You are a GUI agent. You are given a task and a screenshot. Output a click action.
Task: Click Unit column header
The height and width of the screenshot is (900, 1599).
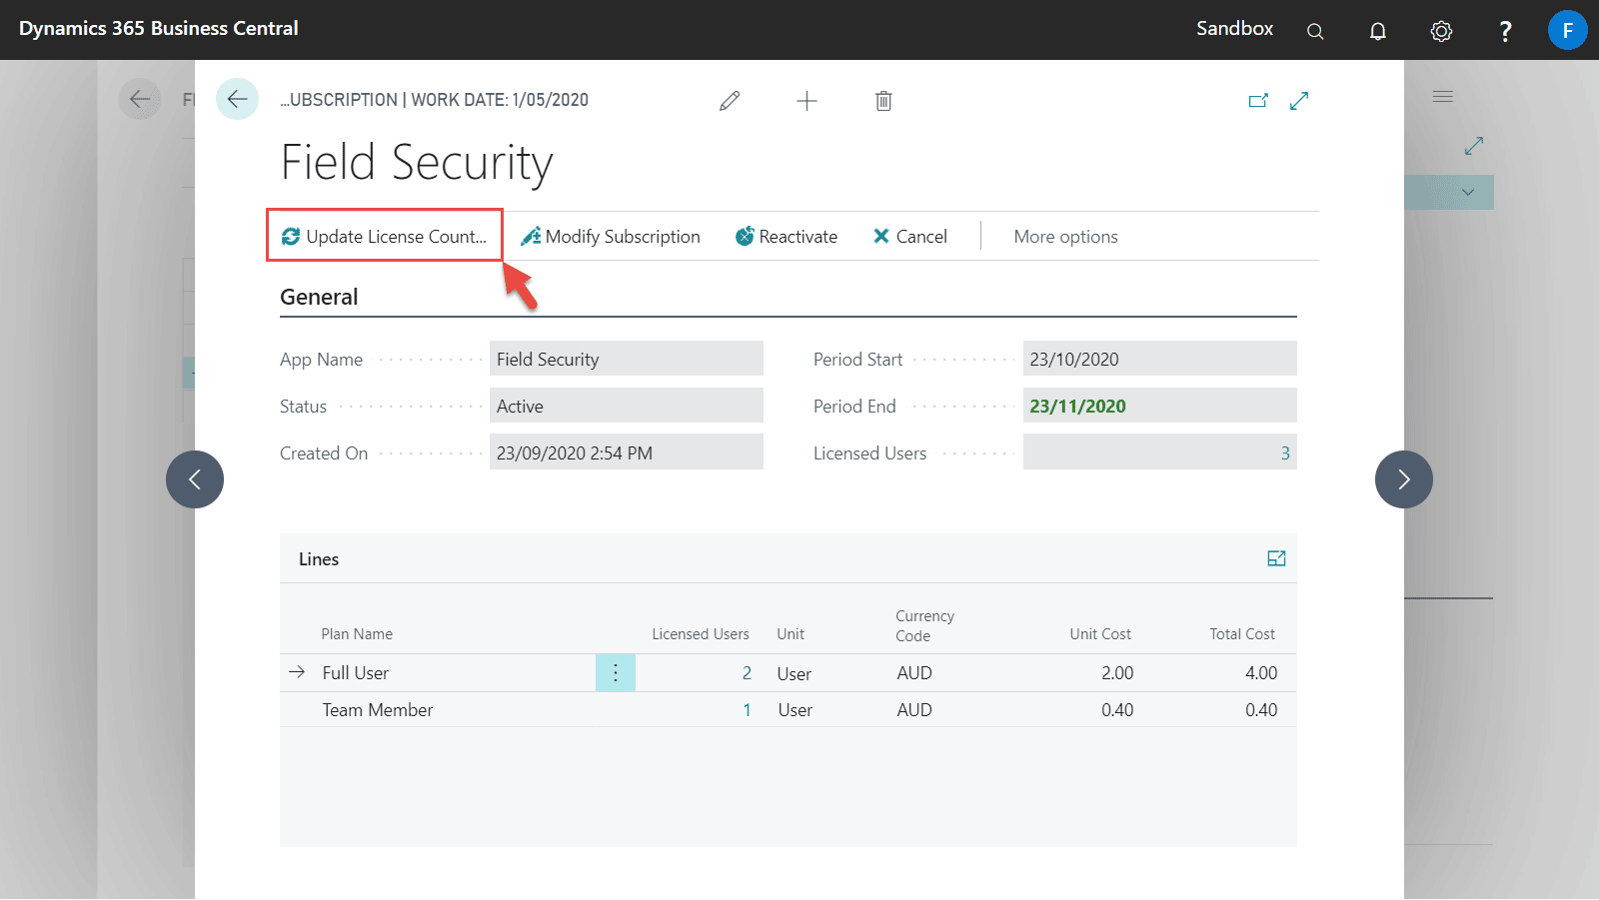tap(791, 634)
